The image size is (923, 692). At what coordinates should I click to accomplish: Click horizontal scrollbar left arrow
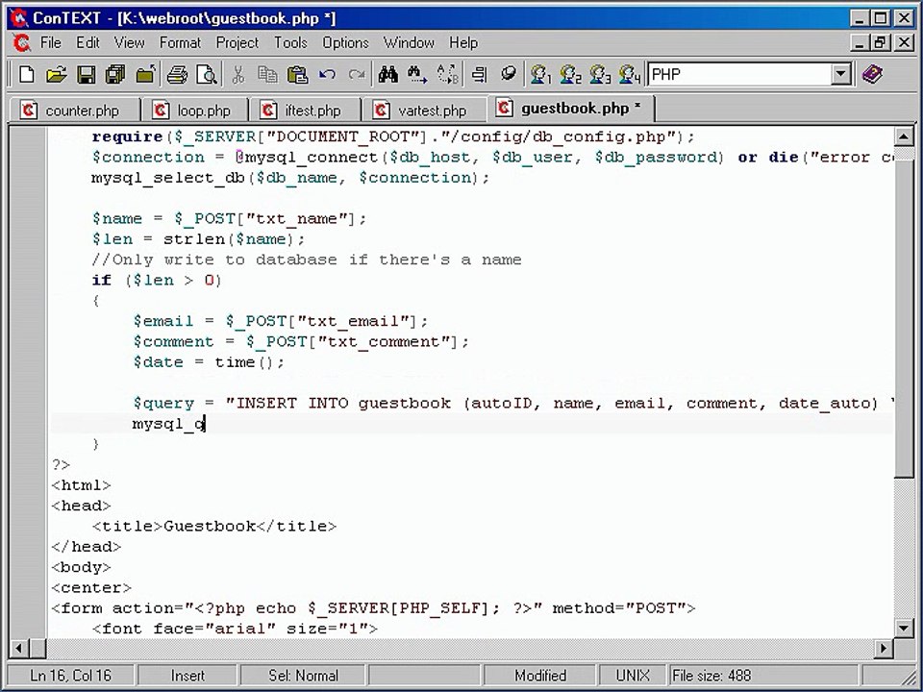pyautogui.click(x=18, y=649)
